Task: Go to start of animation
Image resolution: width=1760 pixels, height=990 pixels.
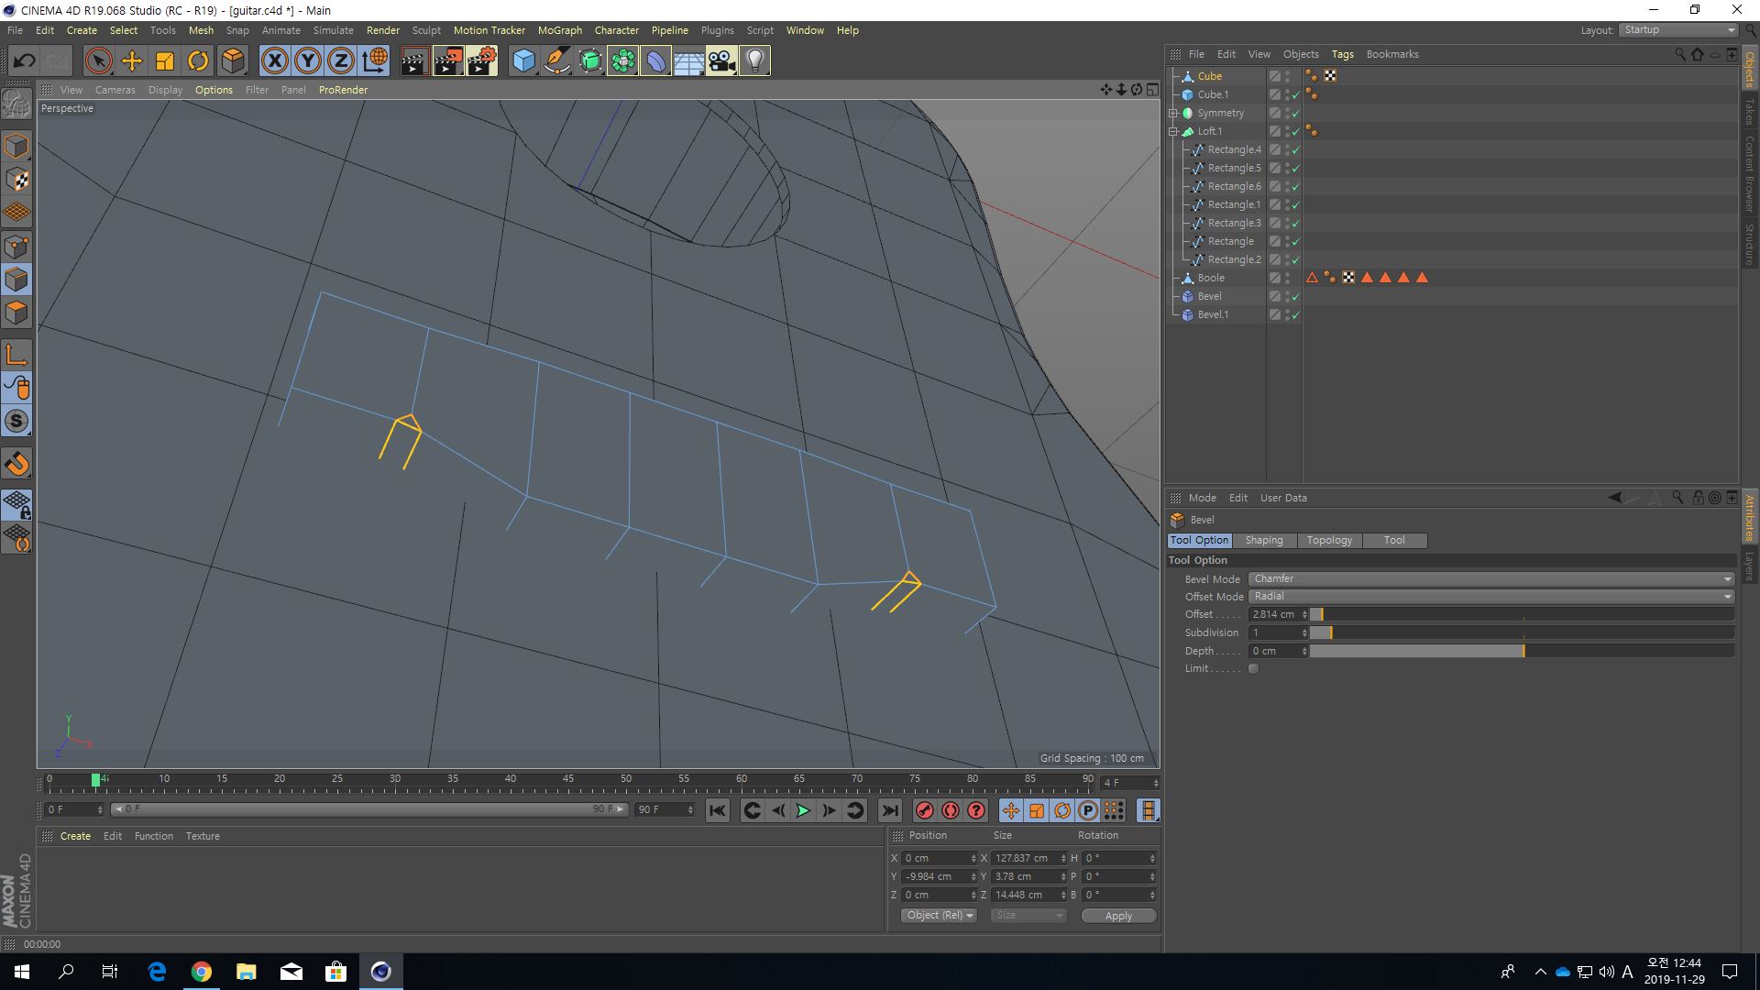Action: (718, 810)
